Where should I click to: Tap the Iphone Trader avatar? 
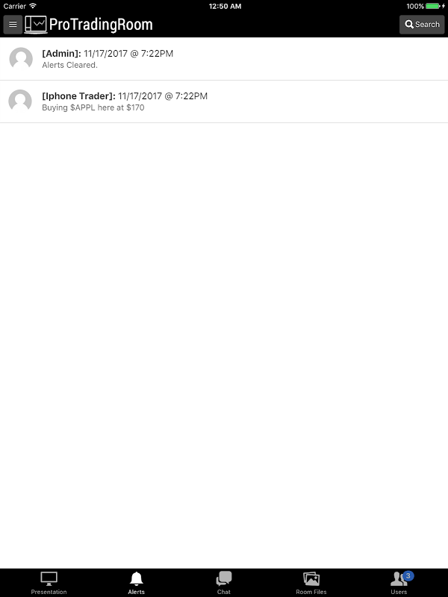pyautogui.click(x=20, y=101)
